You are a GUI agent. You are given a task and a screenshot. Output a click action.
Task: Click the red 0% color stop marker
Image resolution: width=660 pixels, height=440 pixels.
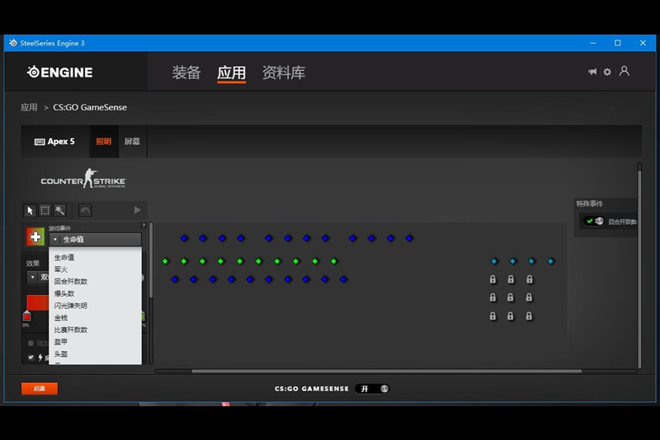[26, 316]
